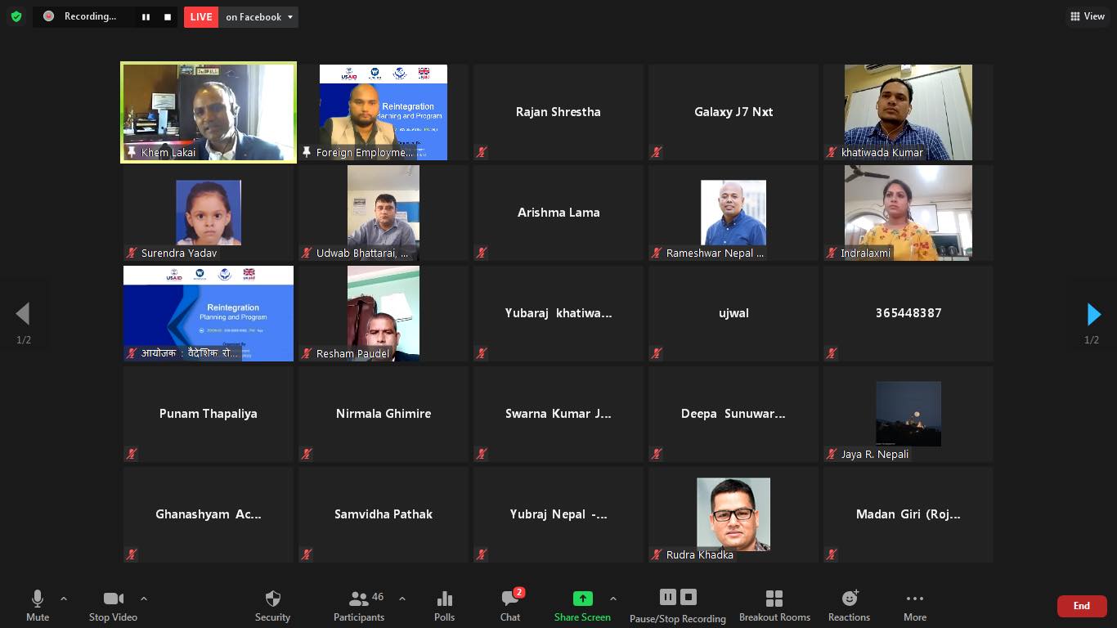Open the View layout menu
Viewport: 1117px width, 628px height.
point(1088,16)
